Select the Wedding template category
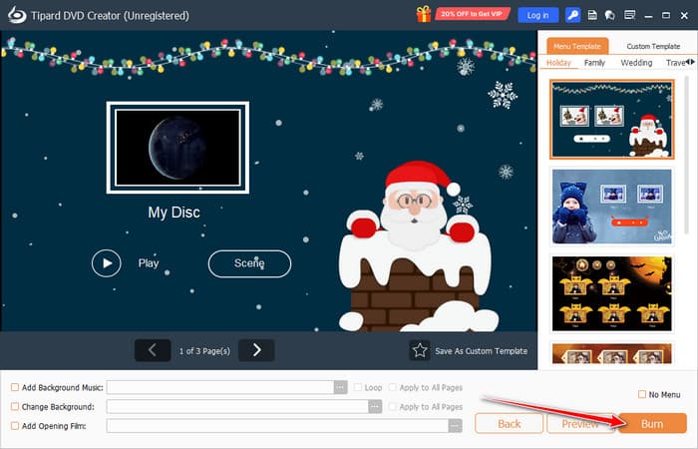Image resolution: width=698 pixels, height=449 pixels. tap(636, 63)
